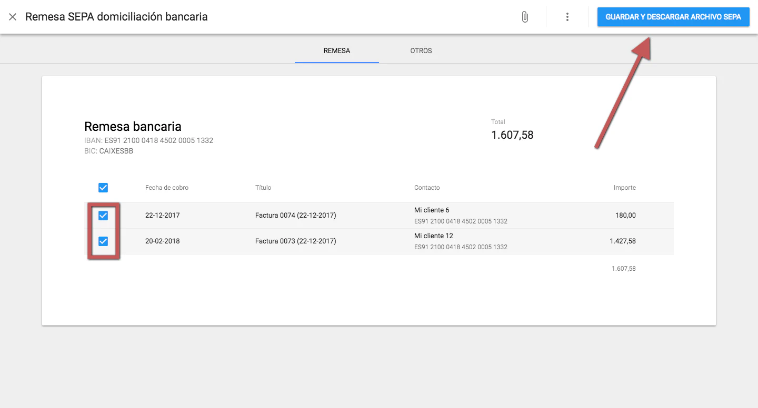Click the Fecha de cobro column header

point(167,187)
